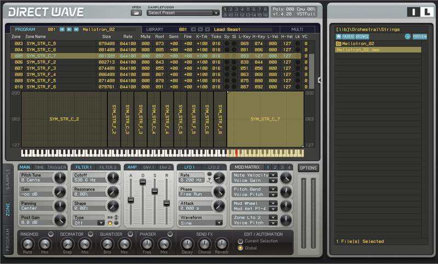This screenshot has height=264, width=438.
Task: Click the filter Shape knob
Action: pyautogui.click(x=113, y=206)
